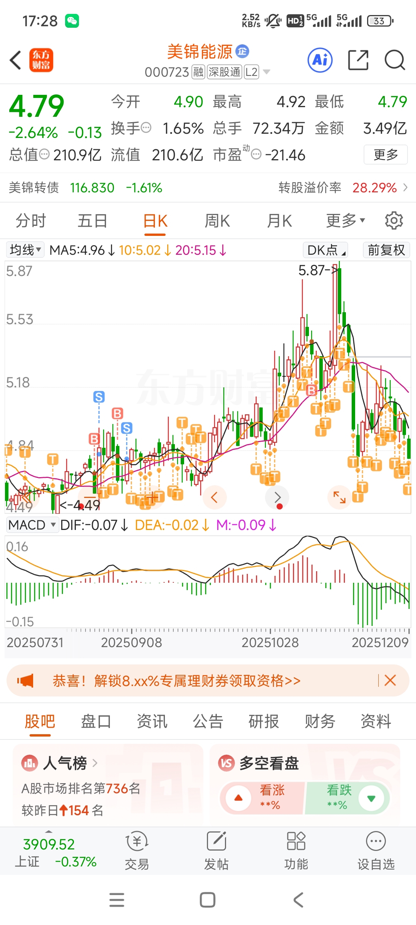This screenshot has width=416, height=925.
Task: Open the 盘口 tab
Action: pos(96,721)
